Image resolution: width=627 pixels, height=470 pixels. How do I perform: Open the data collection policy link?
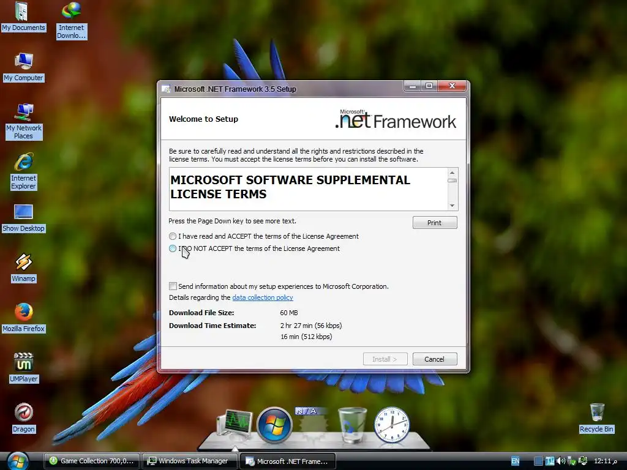pos(263,297)
